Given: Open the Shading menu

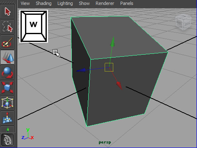Looking at the screenshot, I should (44, 3).
